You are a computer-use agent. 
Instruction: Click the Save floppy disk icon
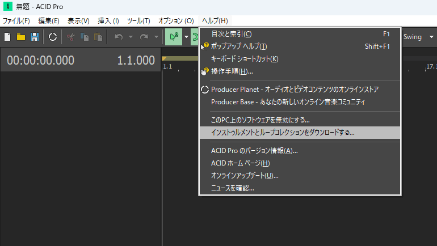coord(34,37)
